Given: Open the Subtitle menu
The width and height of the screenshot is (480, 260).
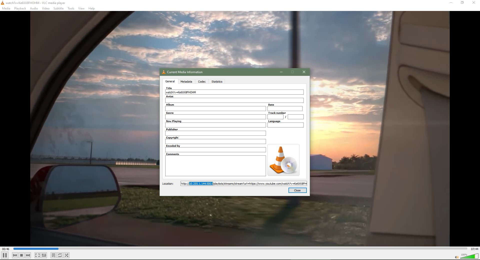Looking at the screenshot, I should tap(58, 8).
